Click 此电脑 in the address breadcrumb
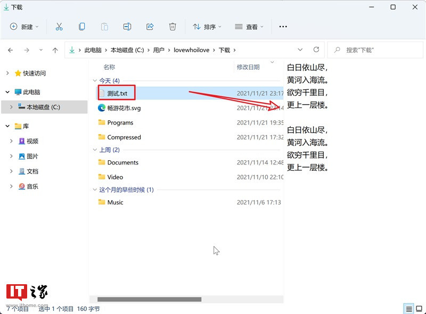The image size is (426, 314). pyautogui.click(x=93, y=50)
